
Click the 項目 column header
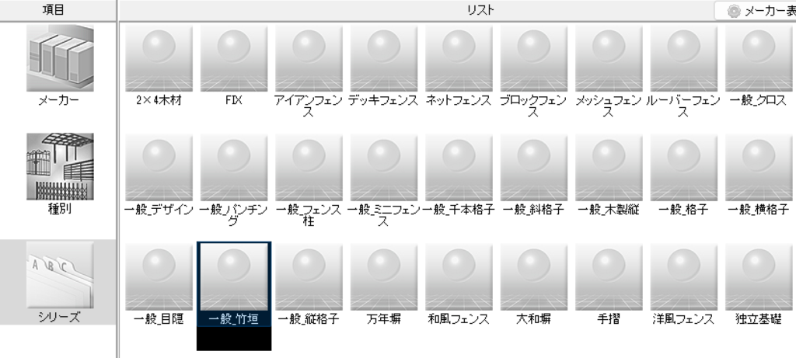pos(58,10)
